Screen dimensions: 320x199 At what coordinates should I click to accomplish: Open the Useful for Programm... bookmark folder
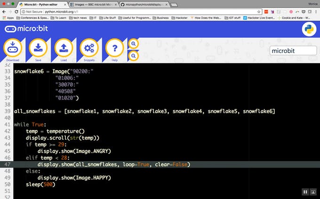(x=135, y=18)
